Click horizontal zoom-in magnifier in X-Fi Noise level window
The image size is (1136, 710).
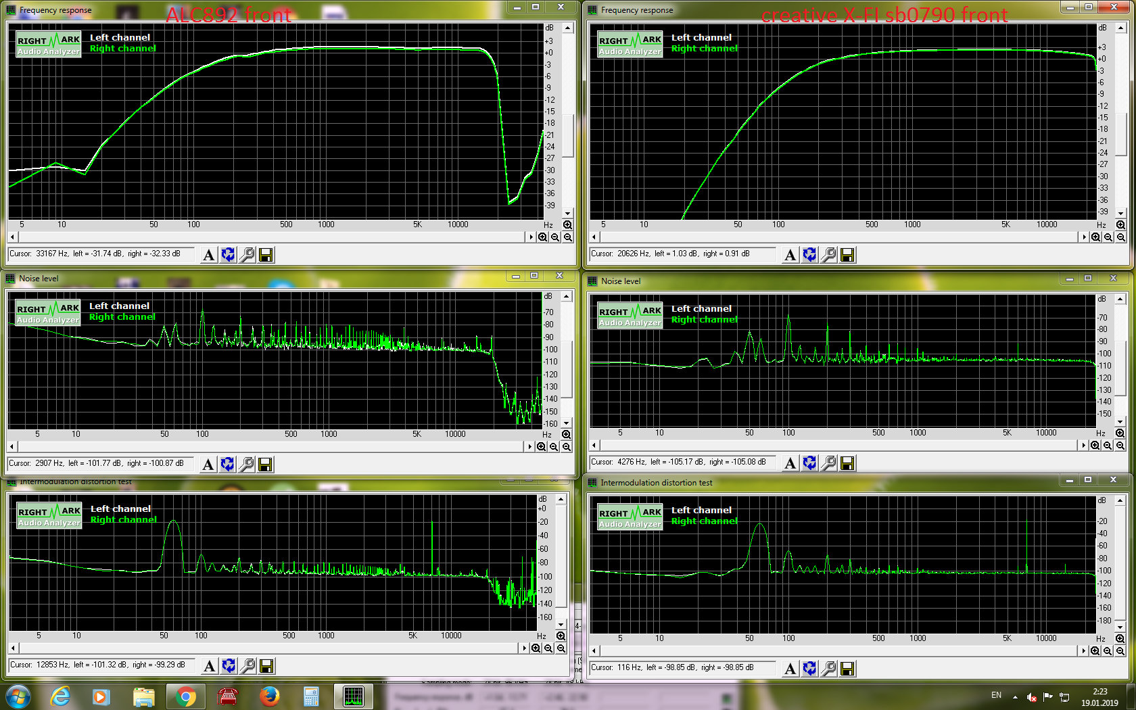[1095, 446]
